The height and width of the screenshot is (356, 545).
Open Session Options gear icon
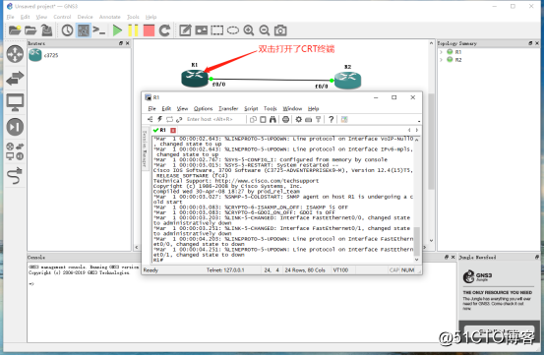[x=298, y=119]
